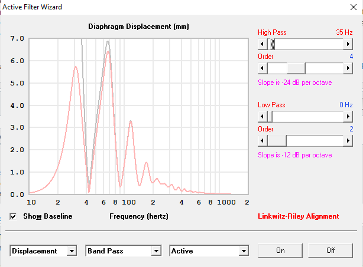The width and height of the screenshot is (363, 267).
Task: Click the Low Pass Order slider thumb
Action: pyautogui.click(x=277, y=140)
